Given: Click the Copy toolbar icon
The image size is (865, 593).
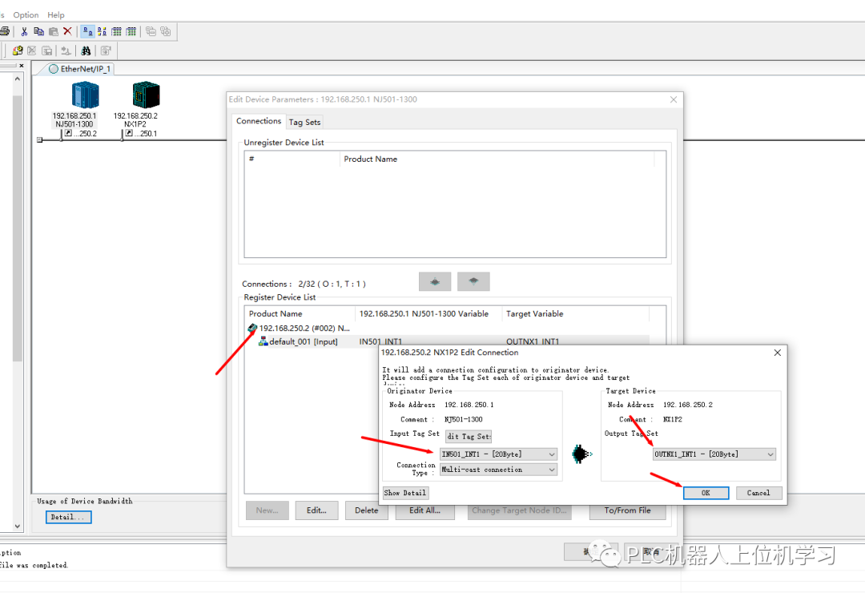Looking at the screenshot, I should coord(38,31).
